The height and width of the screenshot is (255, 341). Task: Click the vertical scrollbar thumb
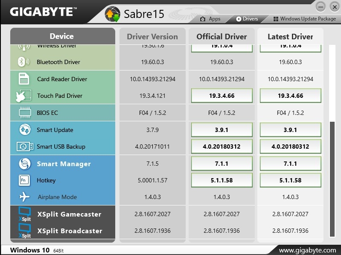[x=332, y=179]
